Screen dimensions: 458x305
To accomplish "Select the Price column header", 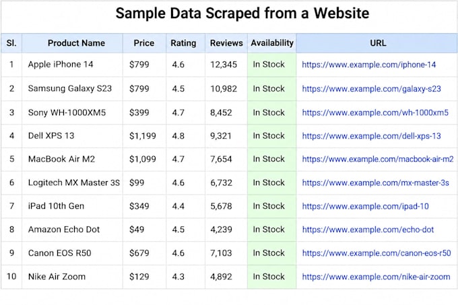I will click(145, 43).
